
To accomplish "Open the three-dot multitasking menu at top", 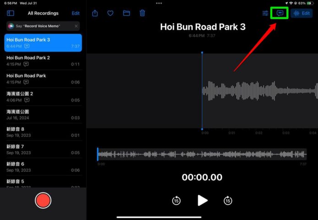I will 159,3.
